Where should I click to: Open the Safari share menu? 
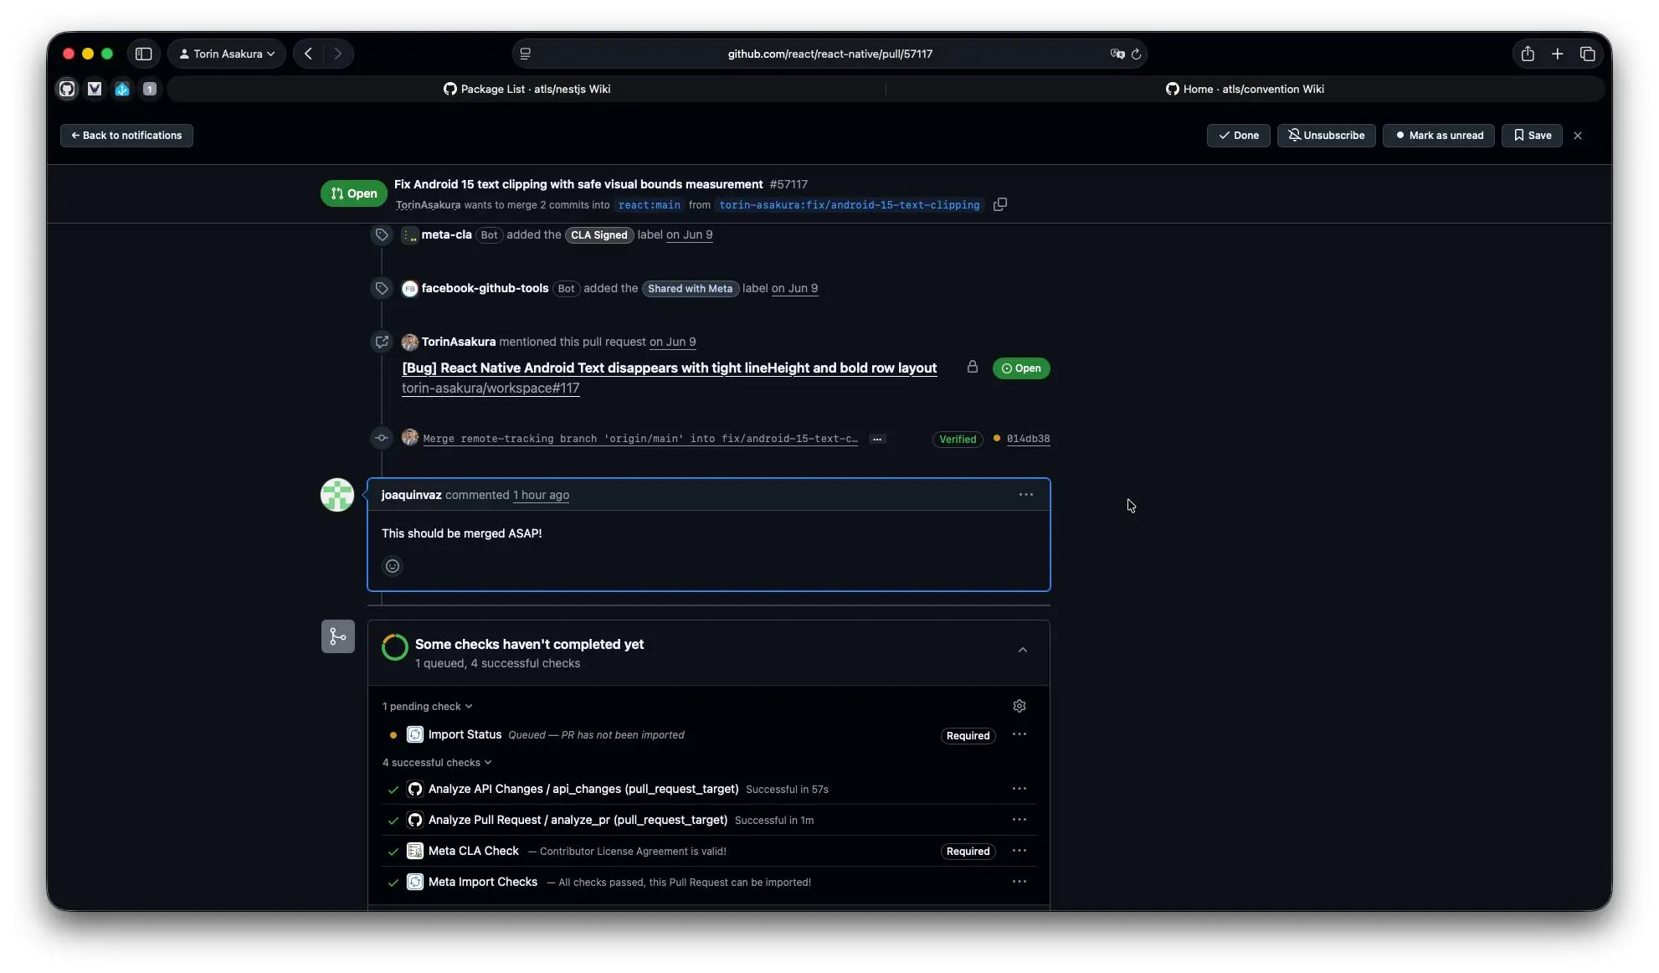point(1528,54)
